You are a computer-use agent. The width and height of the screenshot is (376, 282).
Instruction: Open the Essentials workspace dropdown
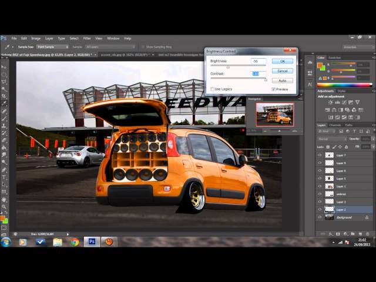(x=358, y=47)
